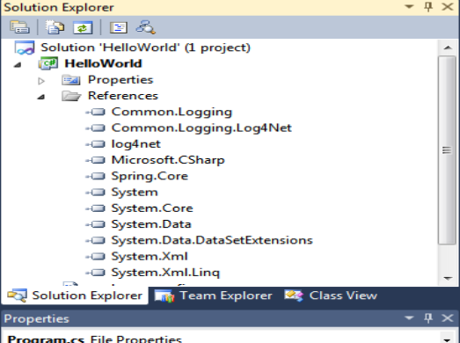Click the Properties folder icon in the tree
This screenshot has width=460, height=343.
[x=71, y=80]
